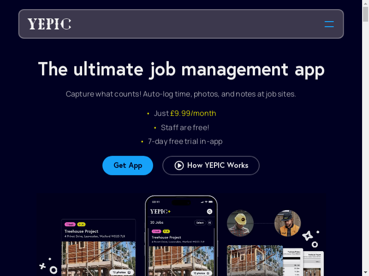Image resolution: width=369 pixels, height=276 pixels.
Task: Click the sparkle star decoration on the right
Action: click(308, 236)
